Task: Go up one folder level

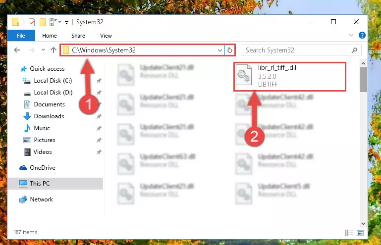Action: pyautogui.click(x=54, y=50)
